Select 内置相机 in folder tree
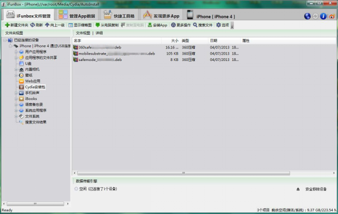 pyautogui.click(x=32, y=69)
